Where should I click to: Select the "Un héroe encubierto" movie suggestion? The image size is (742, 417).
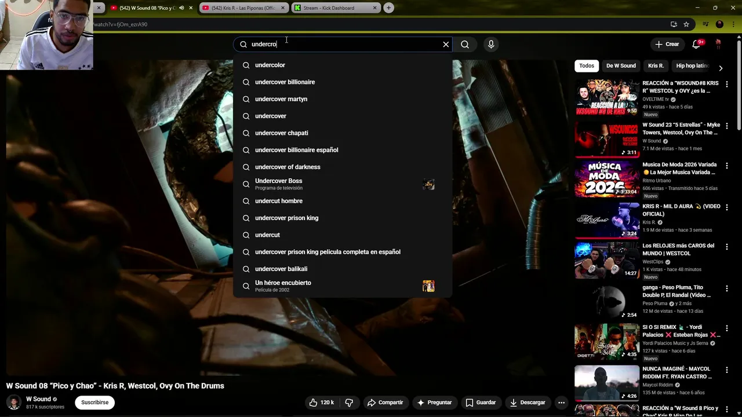click(343, 286)
